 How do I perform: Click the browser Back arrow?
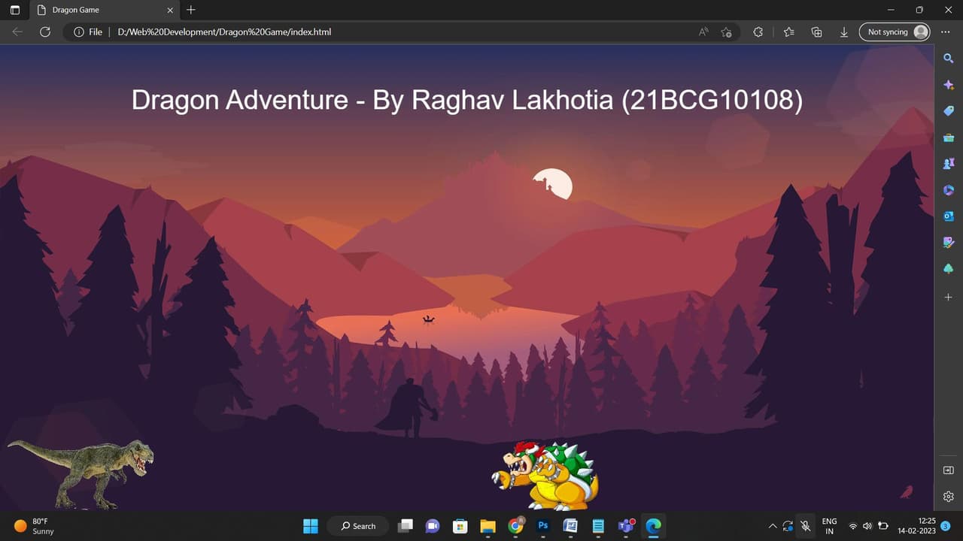coord(17,32)
